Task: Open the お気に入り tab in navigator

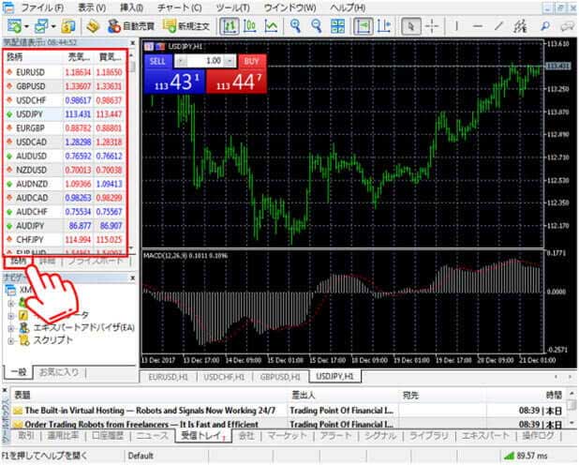Action: pos(58,372)
